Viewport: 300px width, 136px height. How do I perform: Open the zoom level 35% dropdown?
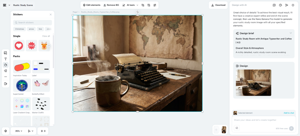pos(19,131)
